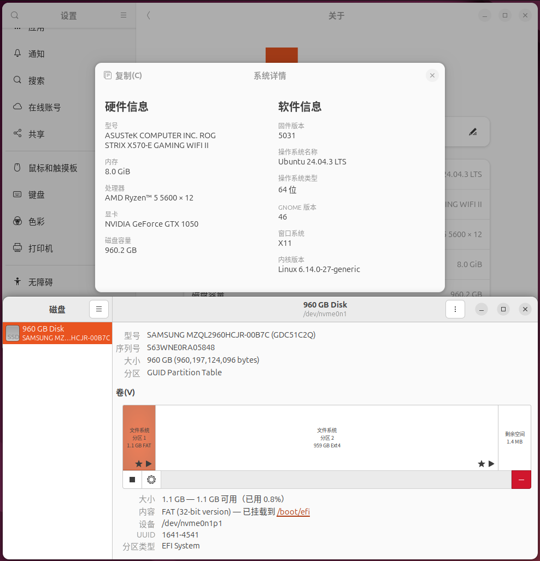Click the keyboard icon beside 键盘
Viewport: 540px width, 561px height.
tap(17, 194)
